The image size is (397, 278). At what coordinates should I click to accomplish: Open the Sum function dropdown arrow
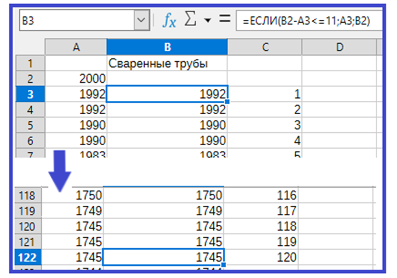pyautogui.click(x=207, y=21)
